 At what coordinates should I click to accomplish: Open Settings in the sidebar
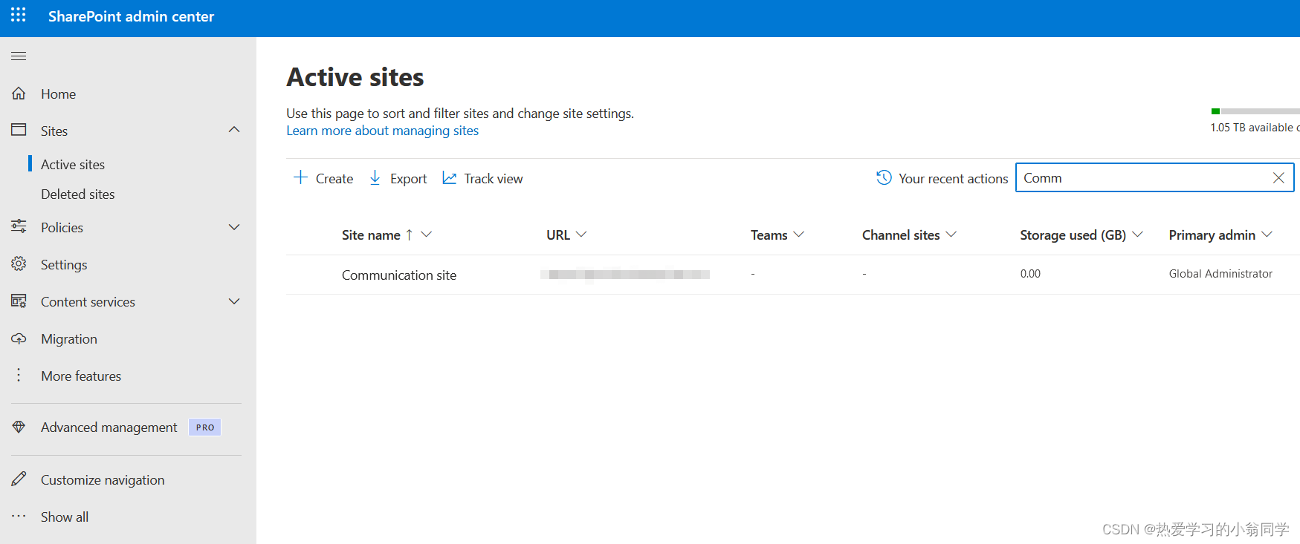[64, 265]
